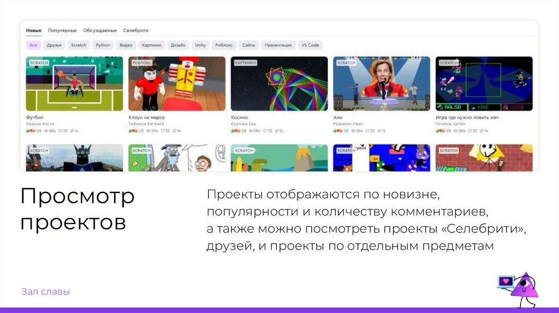This screenshot has height=313, width=559.
Task: Click the views eye icon under Клоун на марсе
Action: 148,131
